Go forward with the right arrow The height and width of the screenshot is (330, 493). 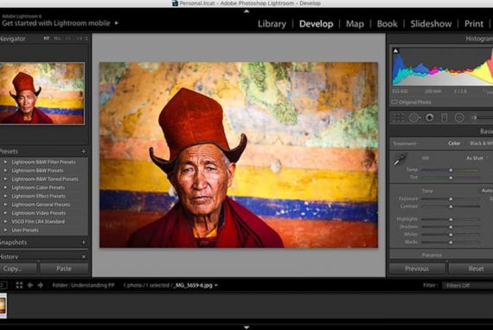pyautogui.click(x=41, y=285)
